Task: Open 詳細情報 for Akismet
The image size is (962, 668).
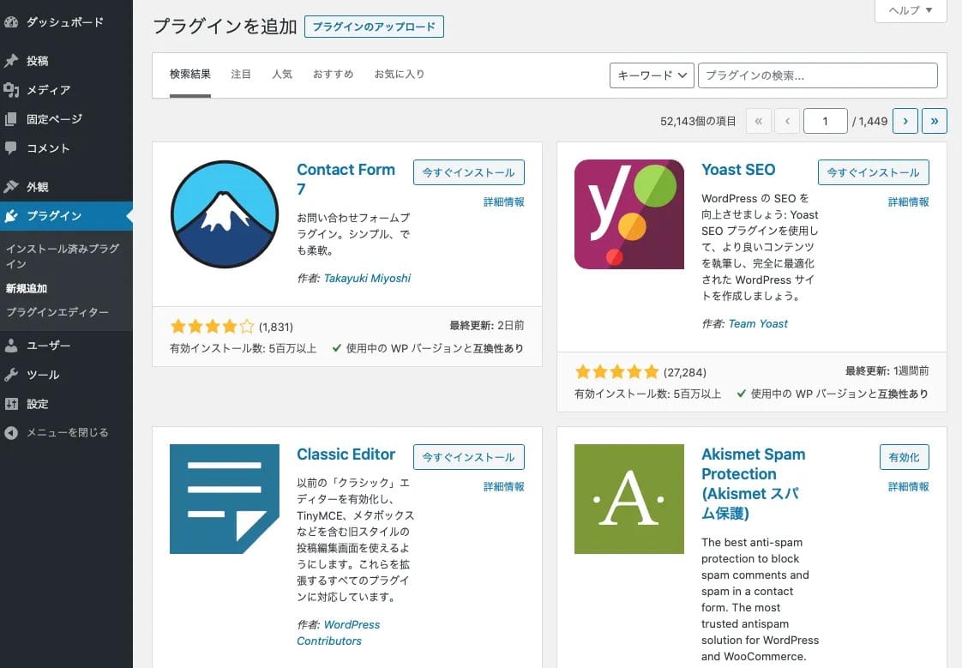Action: (x=909, y=486)
